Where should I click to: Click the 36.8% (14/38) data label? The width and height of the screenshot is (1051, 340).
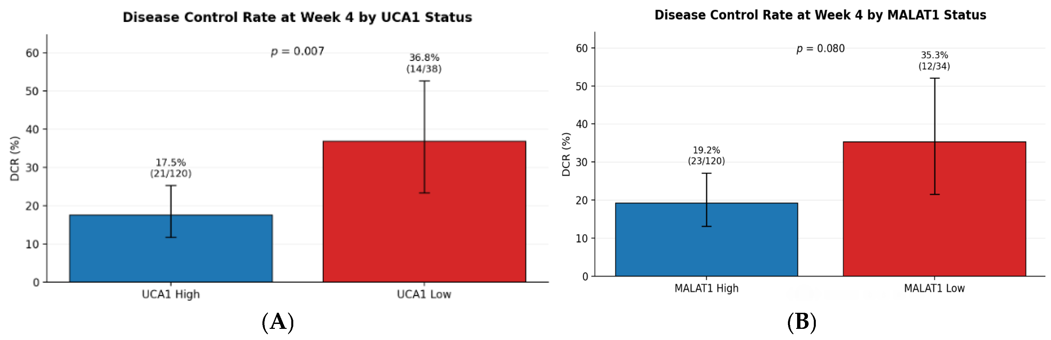click(424, 63)
